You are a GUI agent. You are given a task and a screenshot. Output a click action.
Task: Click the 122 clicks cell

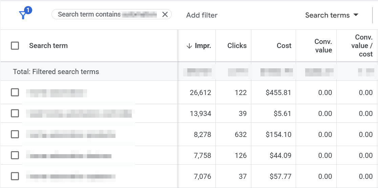pos(241,93)
